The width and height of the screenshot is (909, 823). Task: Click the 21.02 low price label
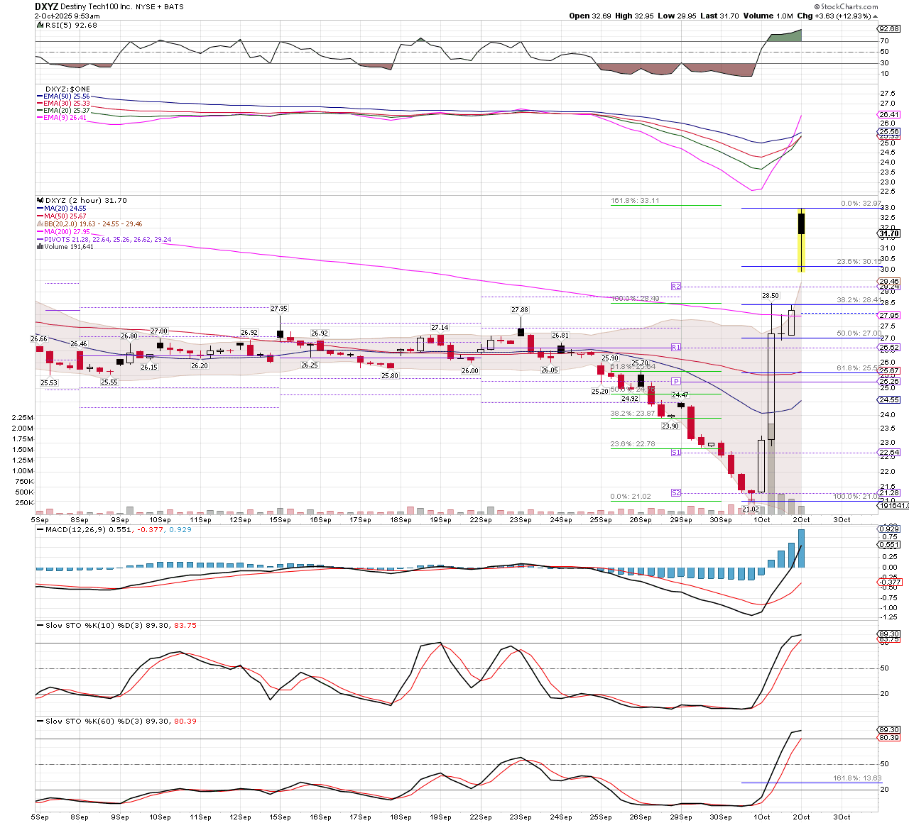[x=750, y=509]
